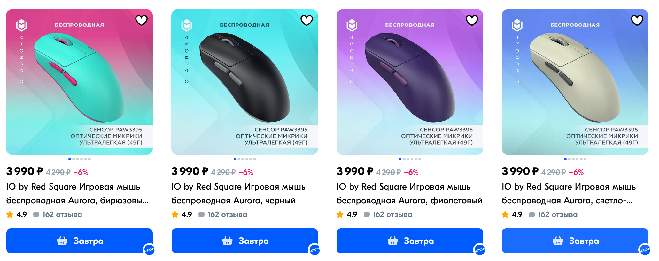Toggle heart on the purple Aurora mouse

pos(472,20)
